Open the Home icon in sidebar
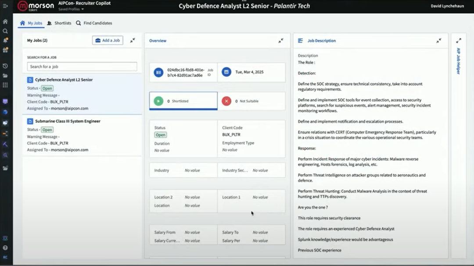This screenshot has width=474, height=266. coord(5,22)
